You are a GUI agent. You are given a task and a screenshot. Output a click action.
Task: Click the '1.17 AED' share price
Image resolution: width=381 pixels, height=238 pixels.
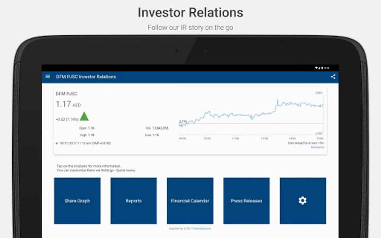click(69, 104)
